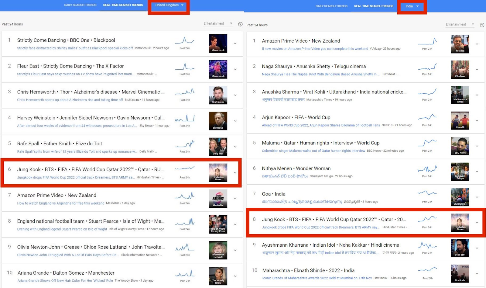Expand the Arjun Kapoor • FIFA row
The width and height of the screenshot is (486, 288).
pos(477,121)
